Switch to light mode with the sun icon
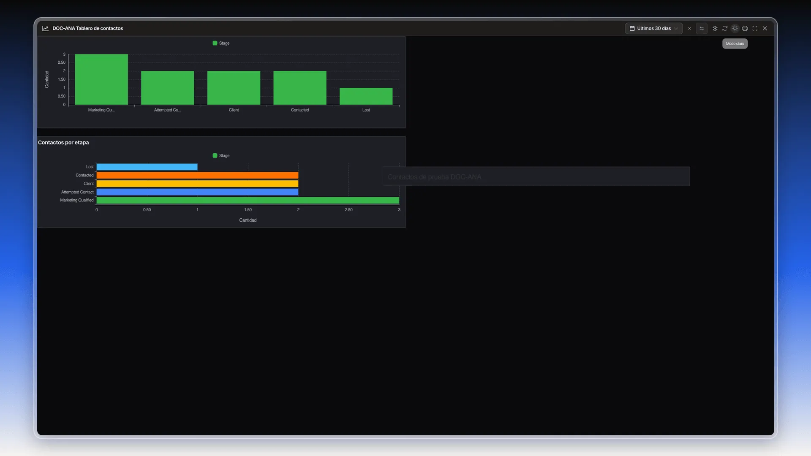Image resolution: width=811 pixels, height=456 pixels. pyautogui.click(x=735, y=28)
